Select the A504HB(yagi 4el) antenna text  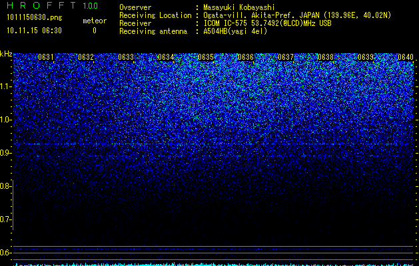(235, 31)
